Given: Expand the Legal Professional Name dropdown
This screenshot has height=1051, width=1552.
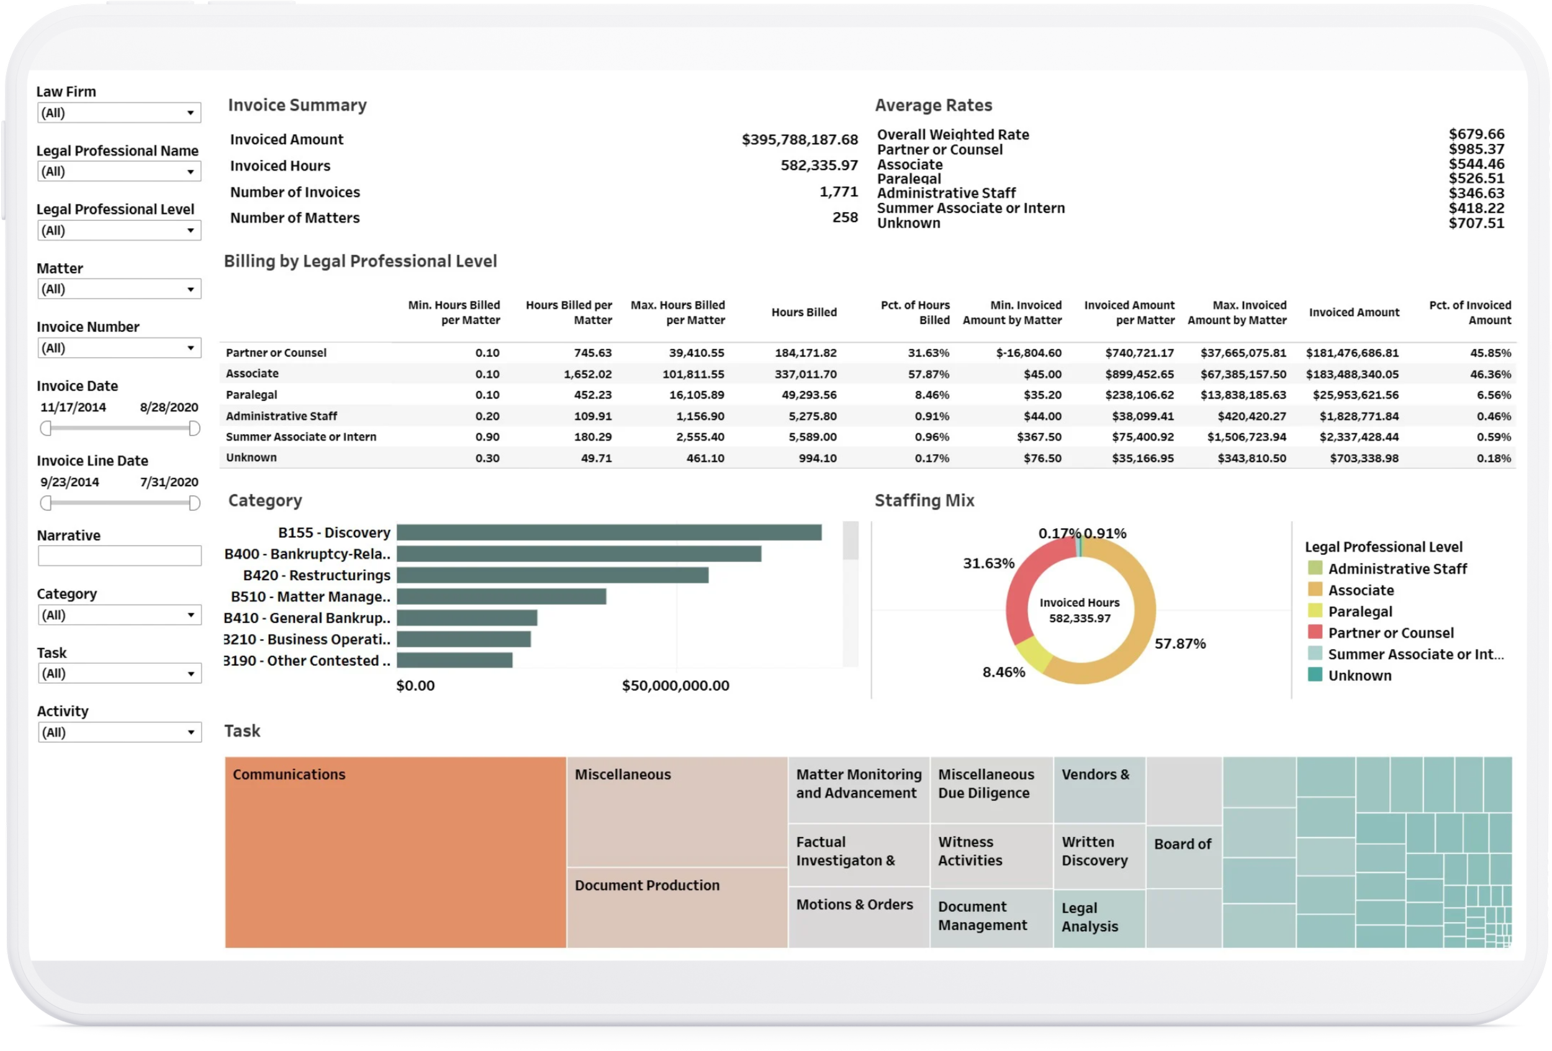Looking at the screenshot, I should click(x=119, y=171).
